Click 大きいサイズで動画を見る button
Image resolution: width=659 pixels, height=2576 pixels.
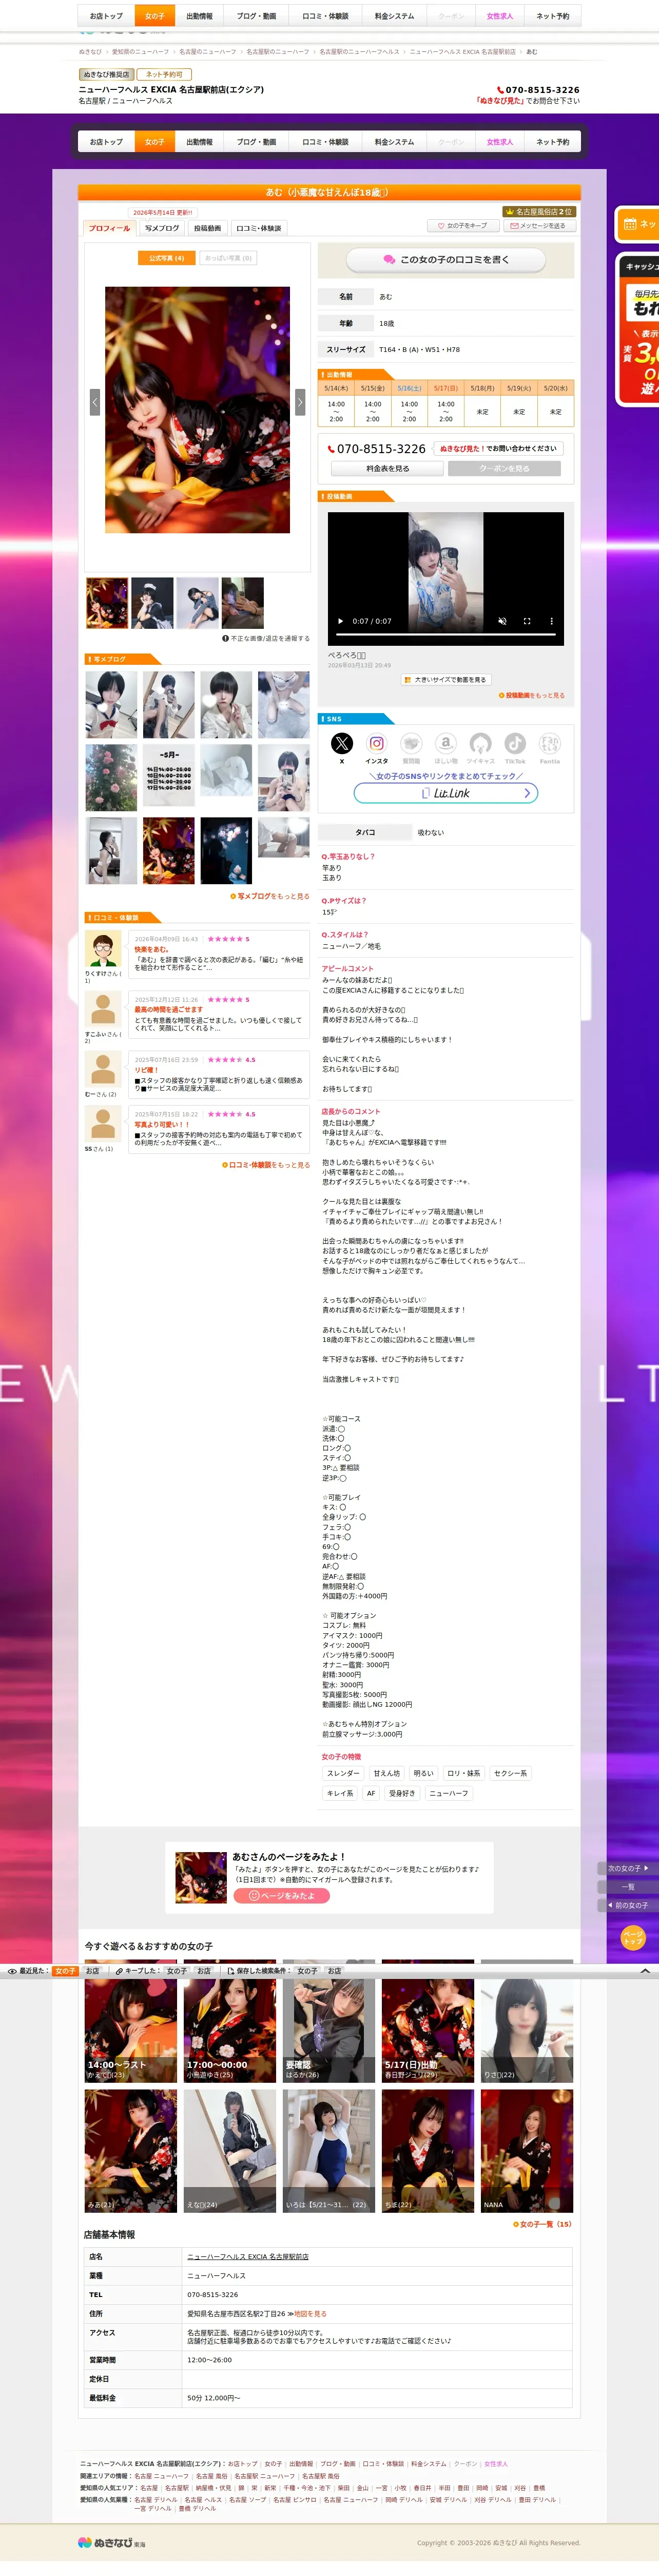click(x=445, y=679)
